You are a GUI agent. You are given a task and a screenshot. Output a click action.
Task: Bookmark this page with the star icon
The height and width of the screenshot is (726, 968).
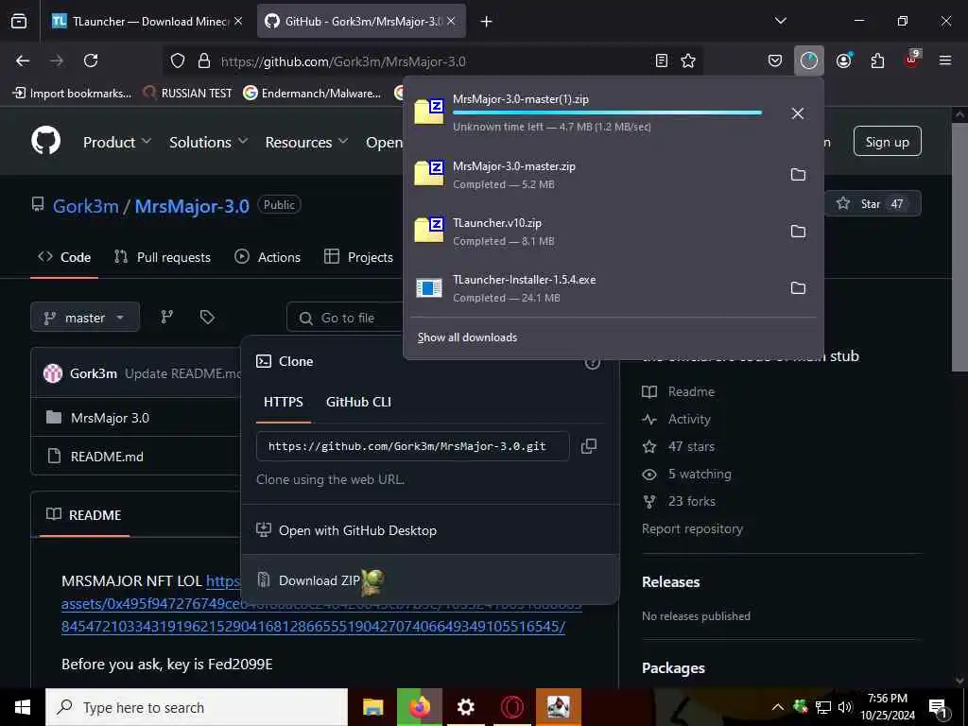click(x=688, y=60)
